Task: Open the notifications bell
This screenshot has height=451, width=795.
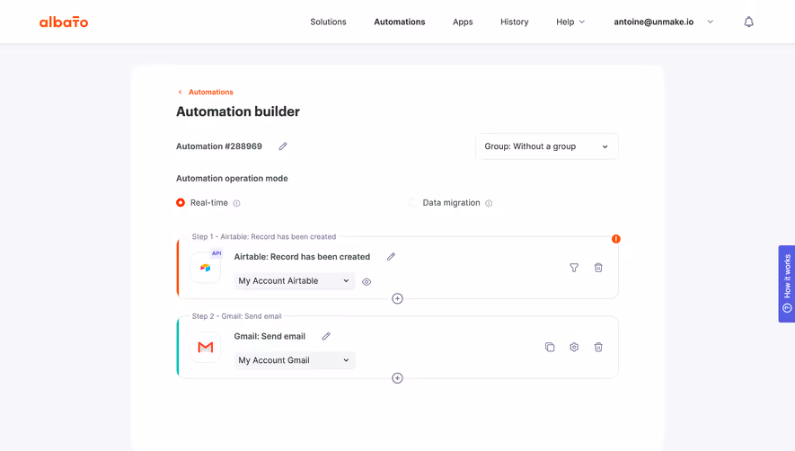Action: (x=749, y=22)
